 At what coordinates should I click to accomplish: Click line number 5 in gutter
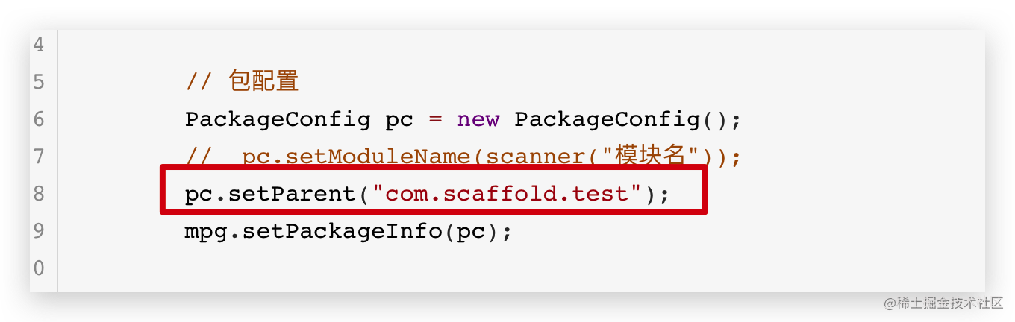[x=39, y=82]
